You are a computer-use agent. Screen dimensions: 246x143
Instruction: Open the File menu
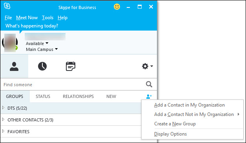pos(8,18)
